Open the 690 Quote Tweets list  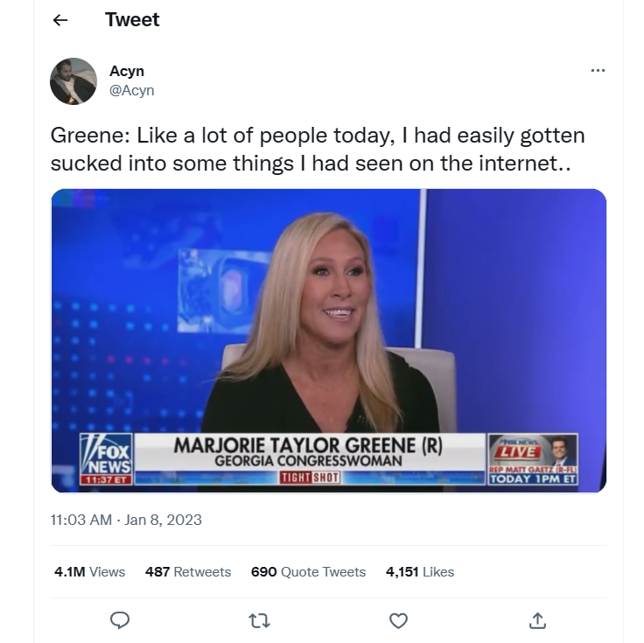308,572
